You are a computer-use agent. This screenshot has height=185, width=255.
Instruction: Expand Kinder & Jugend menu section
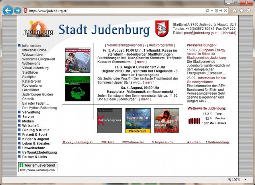[33, 139]
